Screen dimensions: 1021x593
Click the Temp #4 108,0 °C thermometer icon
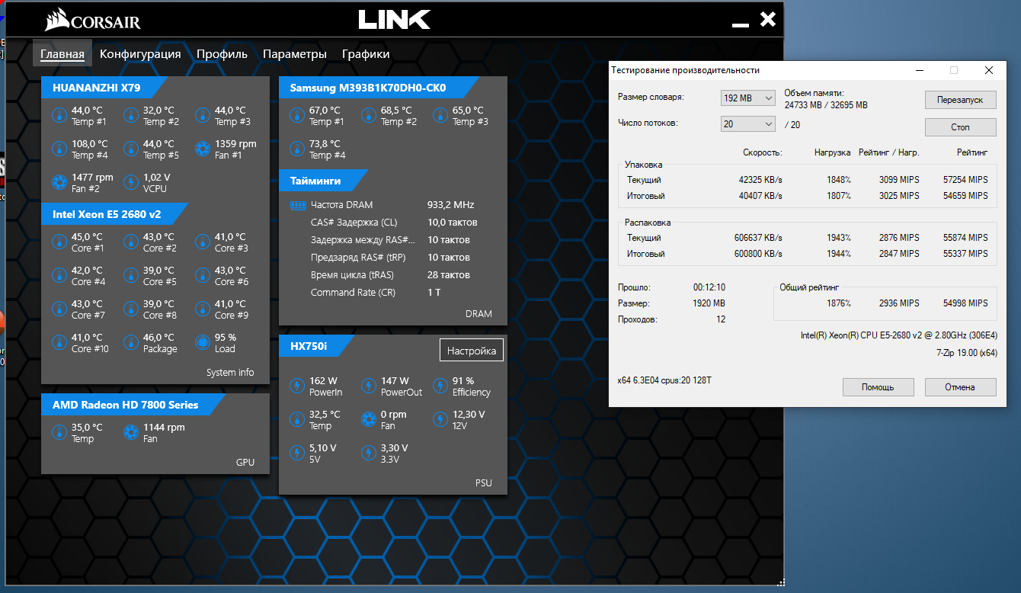59,149
